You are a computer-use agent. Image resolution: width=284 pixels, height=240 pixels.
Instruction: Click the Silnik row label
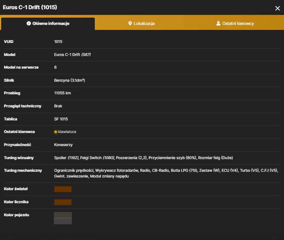[x=9, y=80]
